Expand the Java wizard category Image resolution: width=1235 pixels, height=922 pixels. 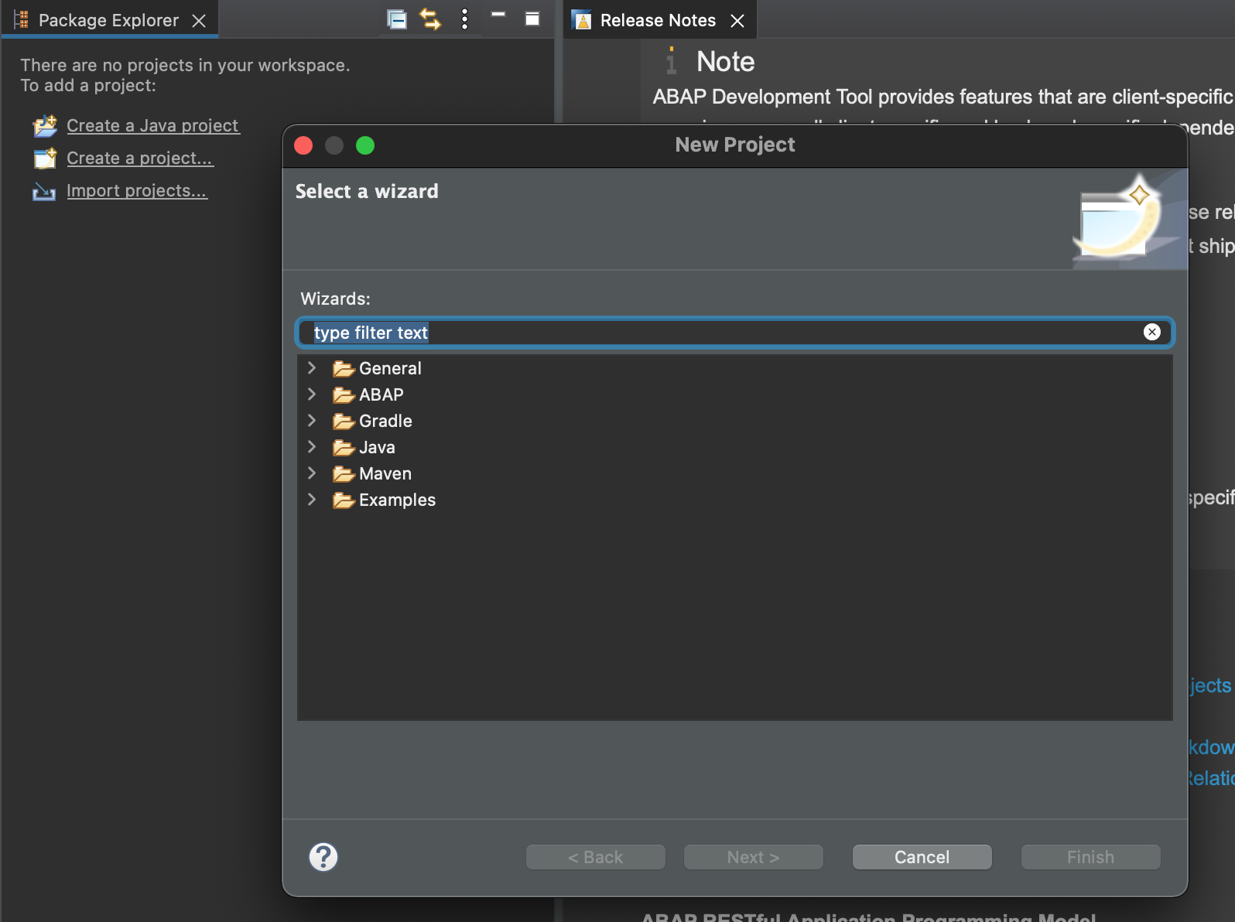(312, 446)
